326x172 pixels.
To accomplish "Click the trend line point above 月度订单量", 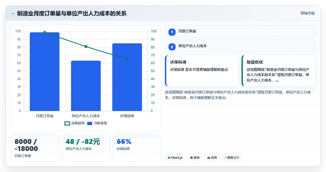I will 45,32.
